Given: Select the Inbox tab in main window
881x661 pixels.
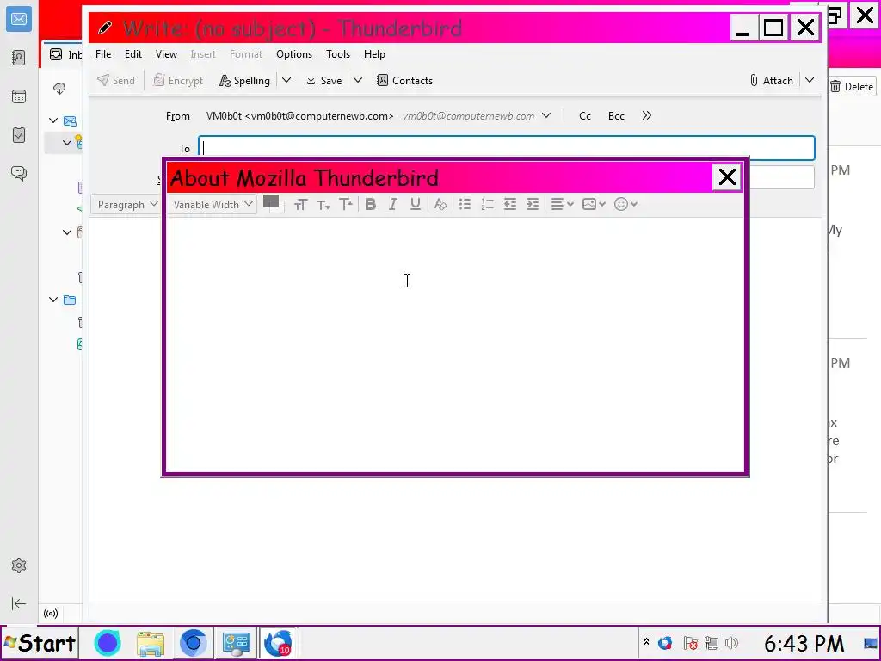Looking at the screenshot, I should (x=65, y=54).
